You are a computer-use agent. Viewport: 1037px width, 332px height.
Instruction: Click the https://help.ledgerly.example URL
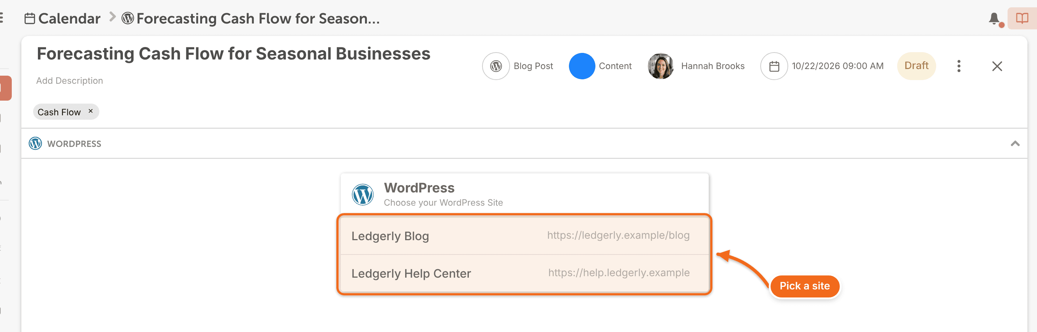tap(619, 273)
